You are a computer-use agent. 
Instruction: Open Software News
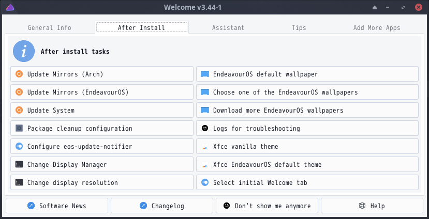tap(57, 206)
